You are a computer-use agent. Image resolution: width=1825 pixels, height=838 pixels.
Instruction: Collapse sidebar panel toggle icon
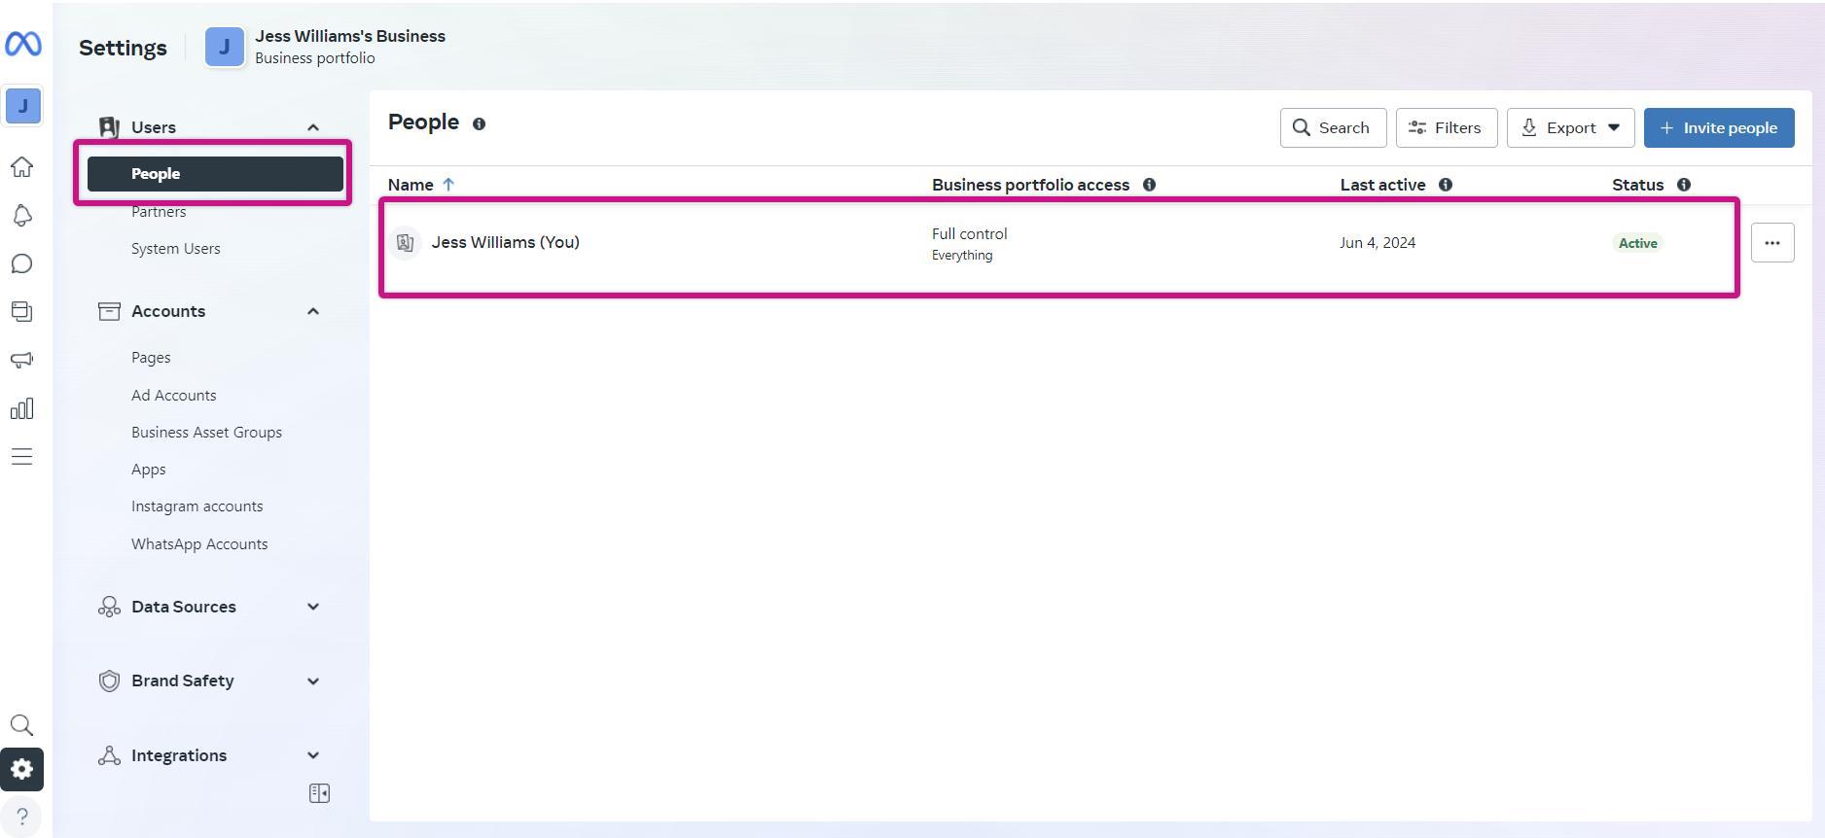pos(319,793)
